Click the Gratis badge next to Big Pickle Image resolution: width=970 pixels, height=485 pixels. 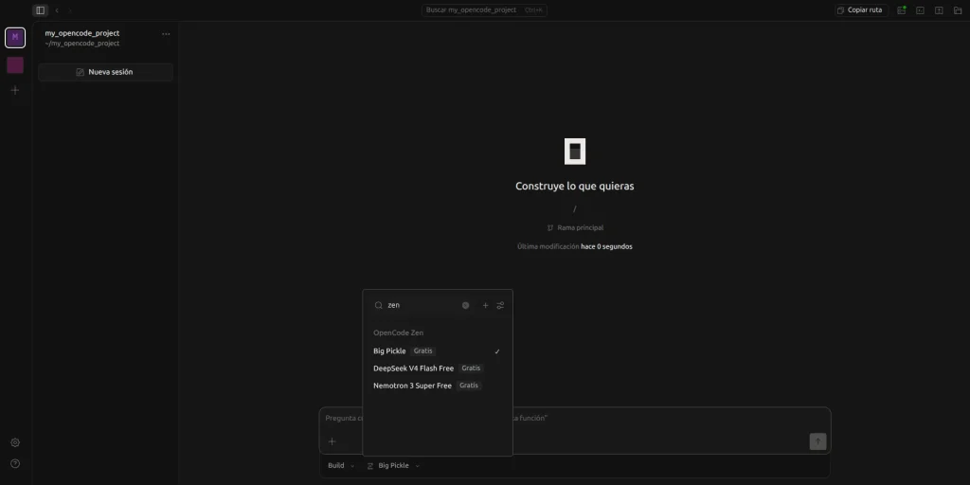point(423,350)
